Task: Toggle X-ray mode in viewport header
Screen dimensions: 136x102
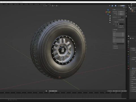Action: tap(119, 6)
